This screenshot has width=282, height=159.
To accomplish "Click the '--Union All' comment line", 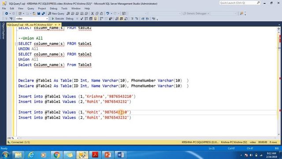I will click(30, 38).
